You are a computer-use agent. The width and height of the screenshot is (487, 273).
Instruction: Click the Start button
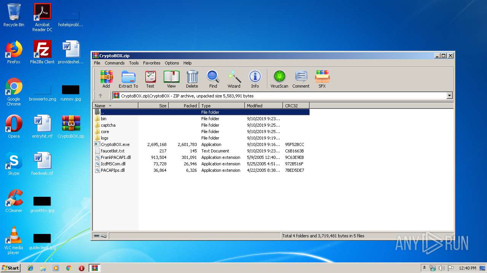point(11,268)
